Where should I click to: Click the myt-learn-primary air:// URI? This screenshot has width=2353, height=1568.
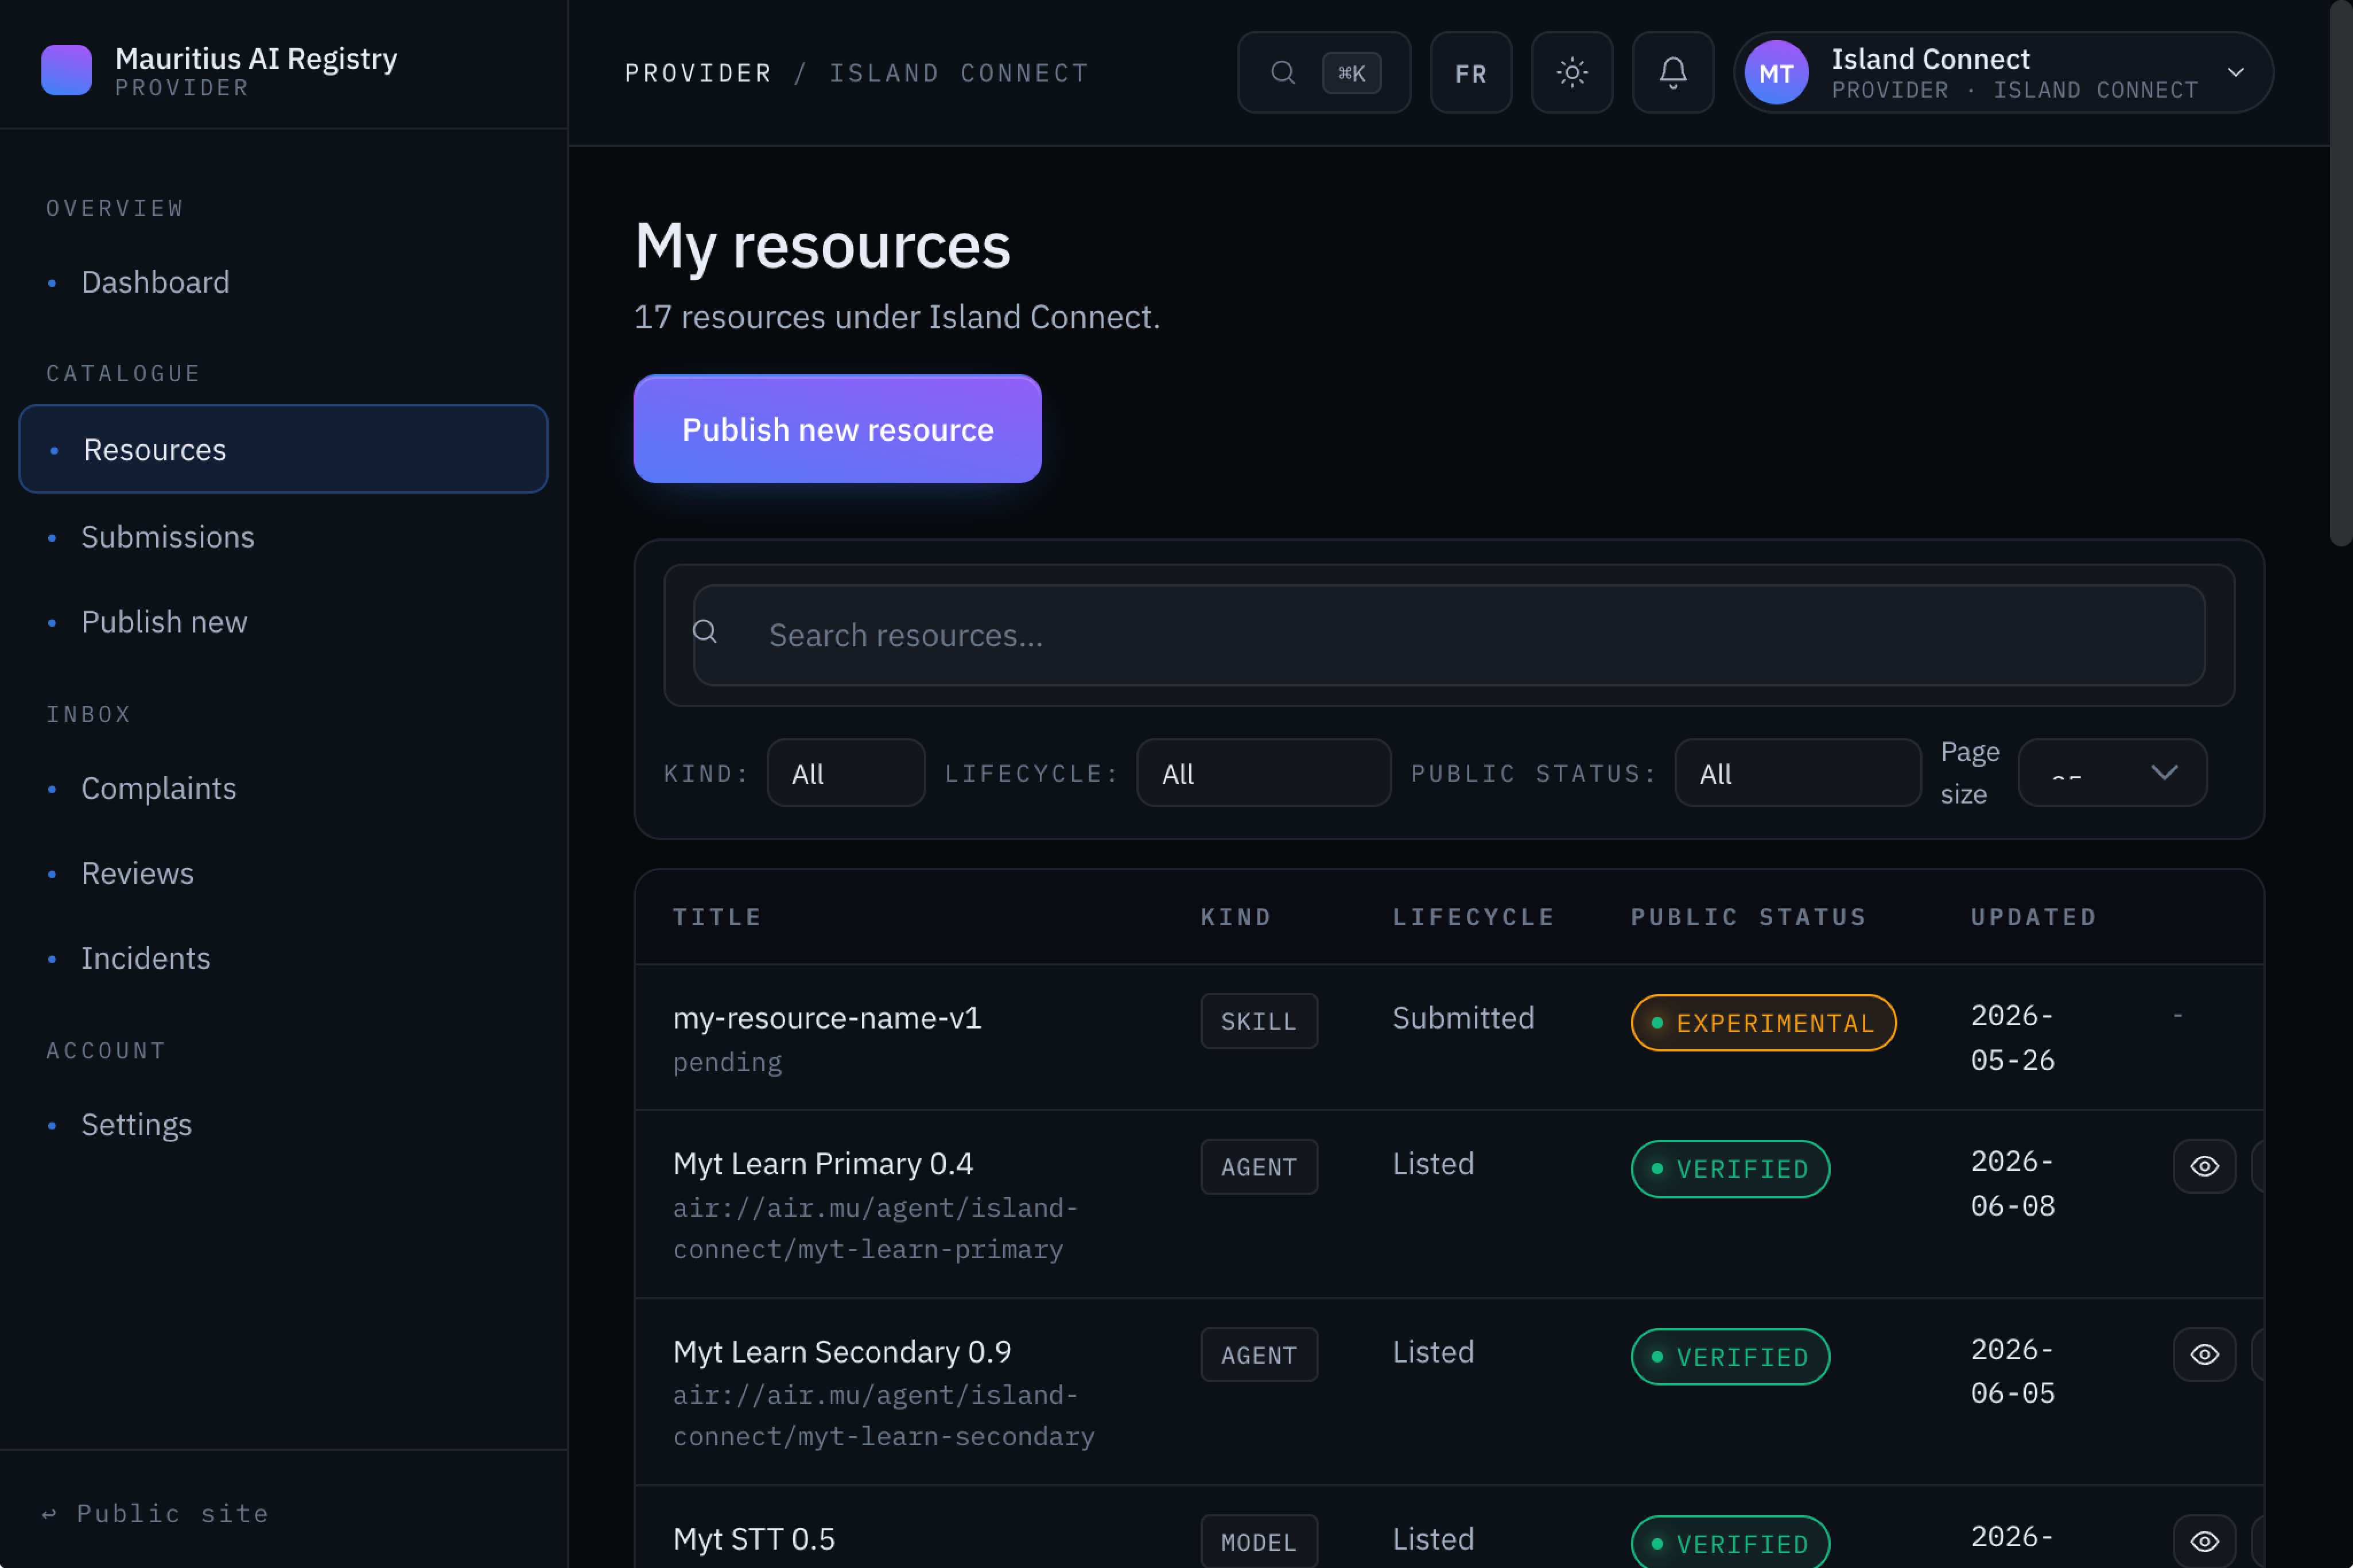coord(875,1229)
